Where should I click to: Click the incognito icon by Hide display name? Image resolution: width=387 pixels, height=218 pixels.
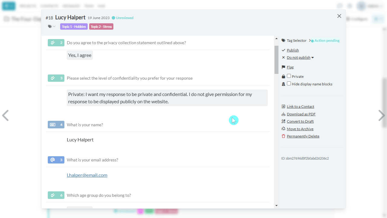tap(283, 84)
